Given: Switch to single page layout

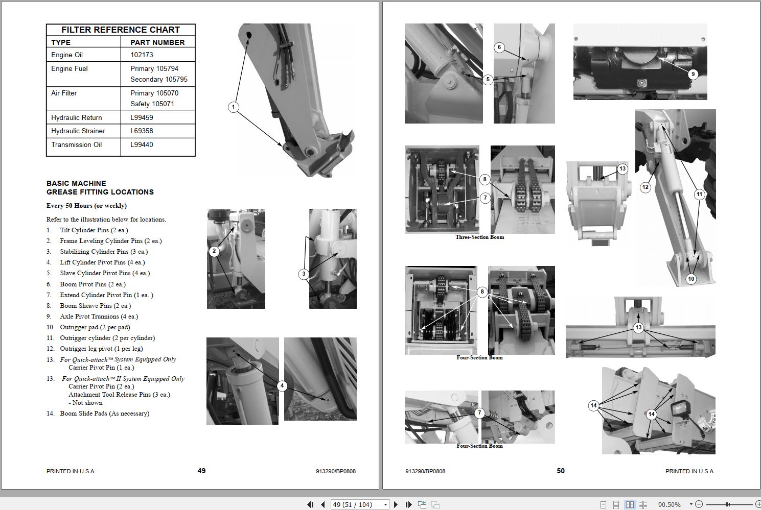Looking at the screenshot, I should pyautogui.click(x=603, y=504).
